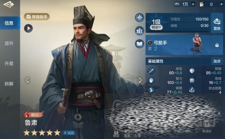Switch to the 晋升 tab
225x139 pixels.
9,43
